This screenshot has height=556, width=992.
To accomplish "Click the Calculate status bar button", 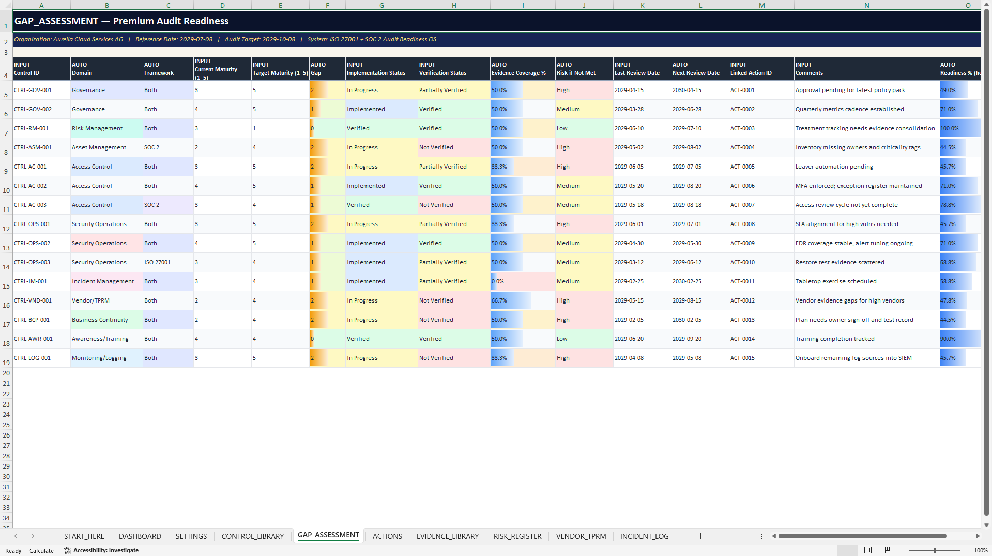I will coord(41,551).
